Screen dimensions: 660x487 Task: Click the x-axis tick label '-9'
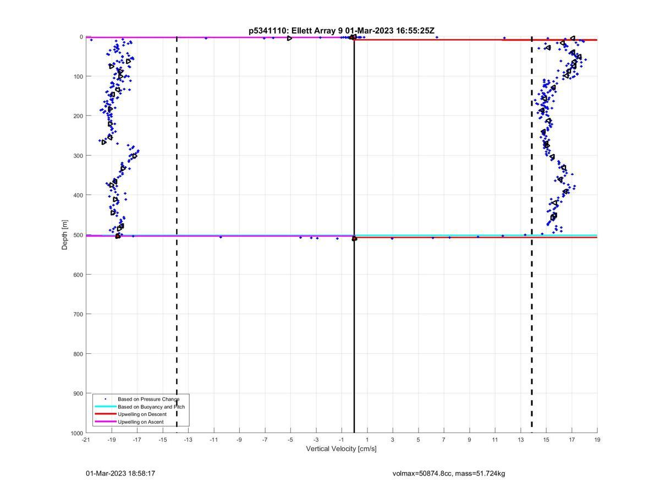pyautogui.click(x=239, y=440)
